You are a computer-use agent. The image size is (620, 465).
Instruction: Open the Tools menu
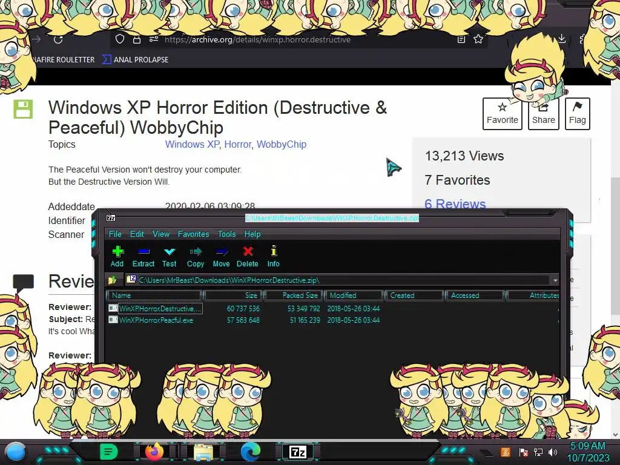[226, 234]
